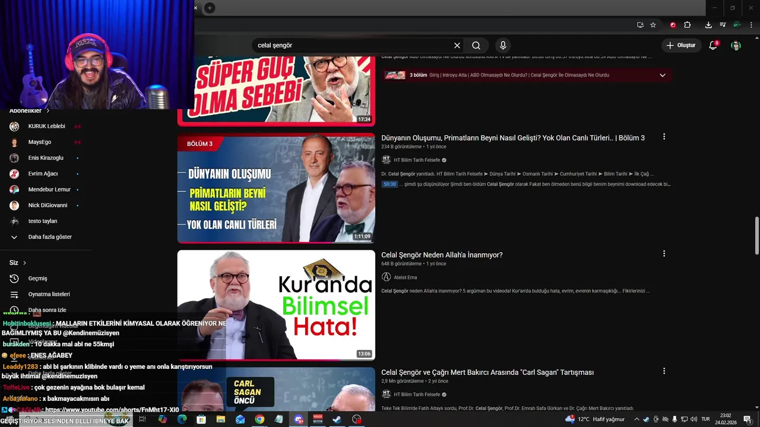The height and width of the screenshot is (427, 760).
Task: Open options menu for 'Neden Allah'a İnanmıyor' video
Action: point(664,253)
